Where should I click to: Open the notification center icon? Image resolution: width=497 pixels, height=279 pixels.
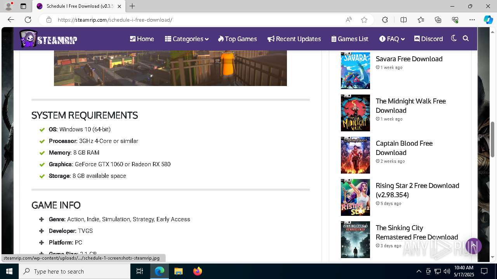coord(484,271)
